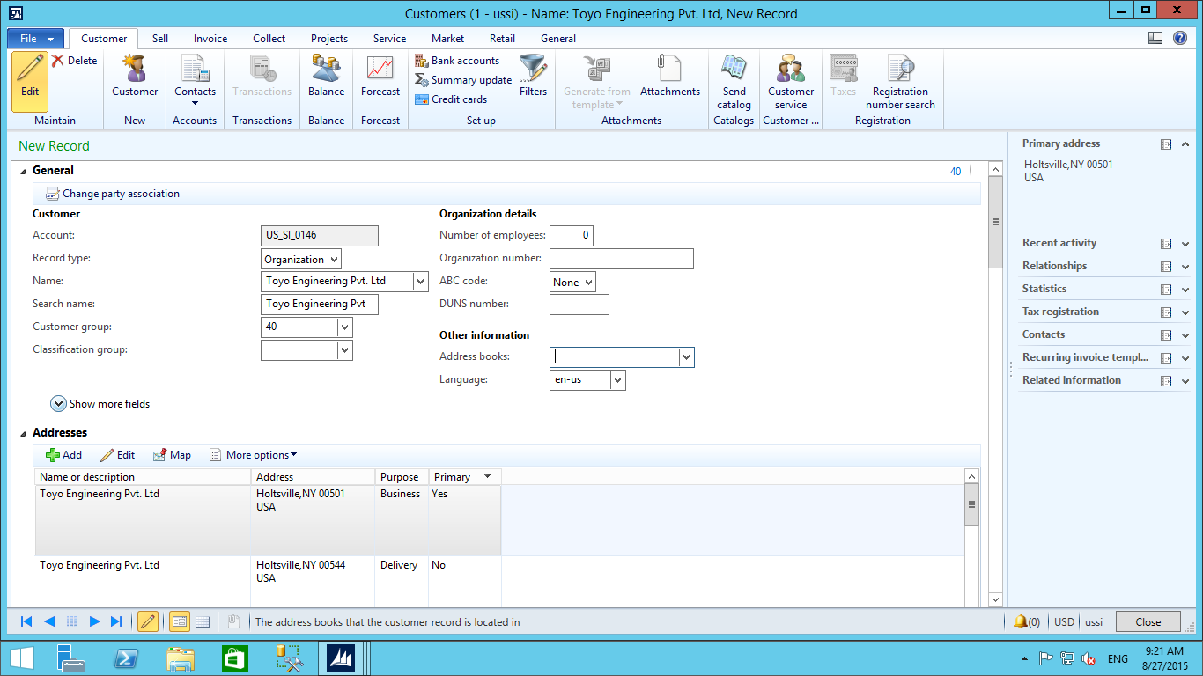This screenshot has width=1203, height=676.
Task: Open the File menu
Action: pyautogui.click(x=35, y=39)
